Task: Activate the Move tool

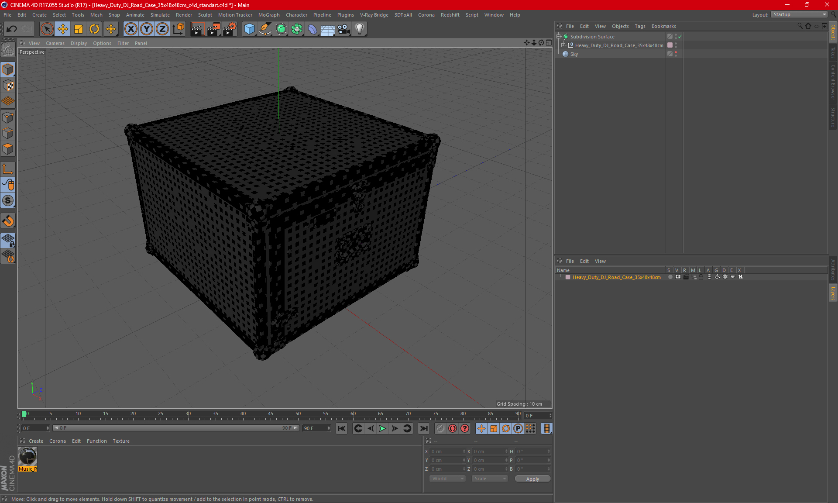Action: [63, 29]
